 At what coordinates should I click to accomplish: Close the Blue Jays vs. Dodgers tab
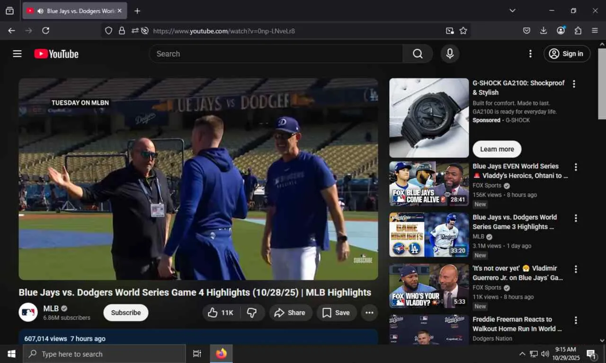click(119, 11)
